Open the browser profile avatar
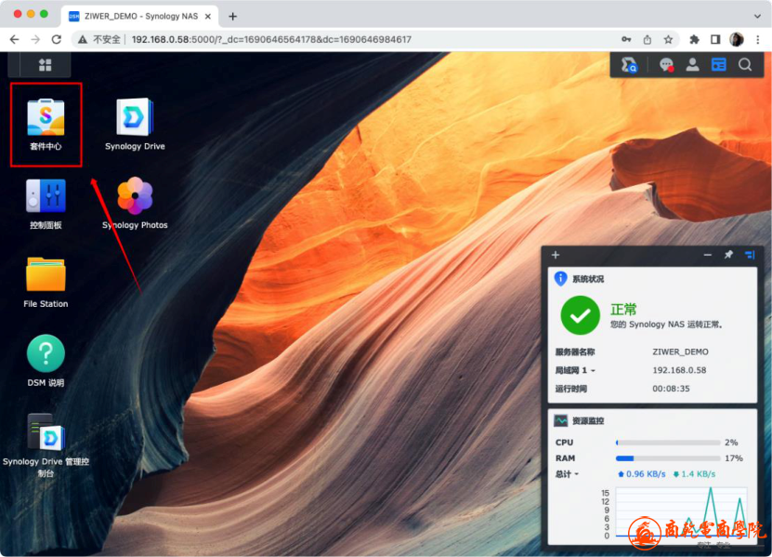Image resolution: width=772 pixels, height=557 pixels. 737,39
